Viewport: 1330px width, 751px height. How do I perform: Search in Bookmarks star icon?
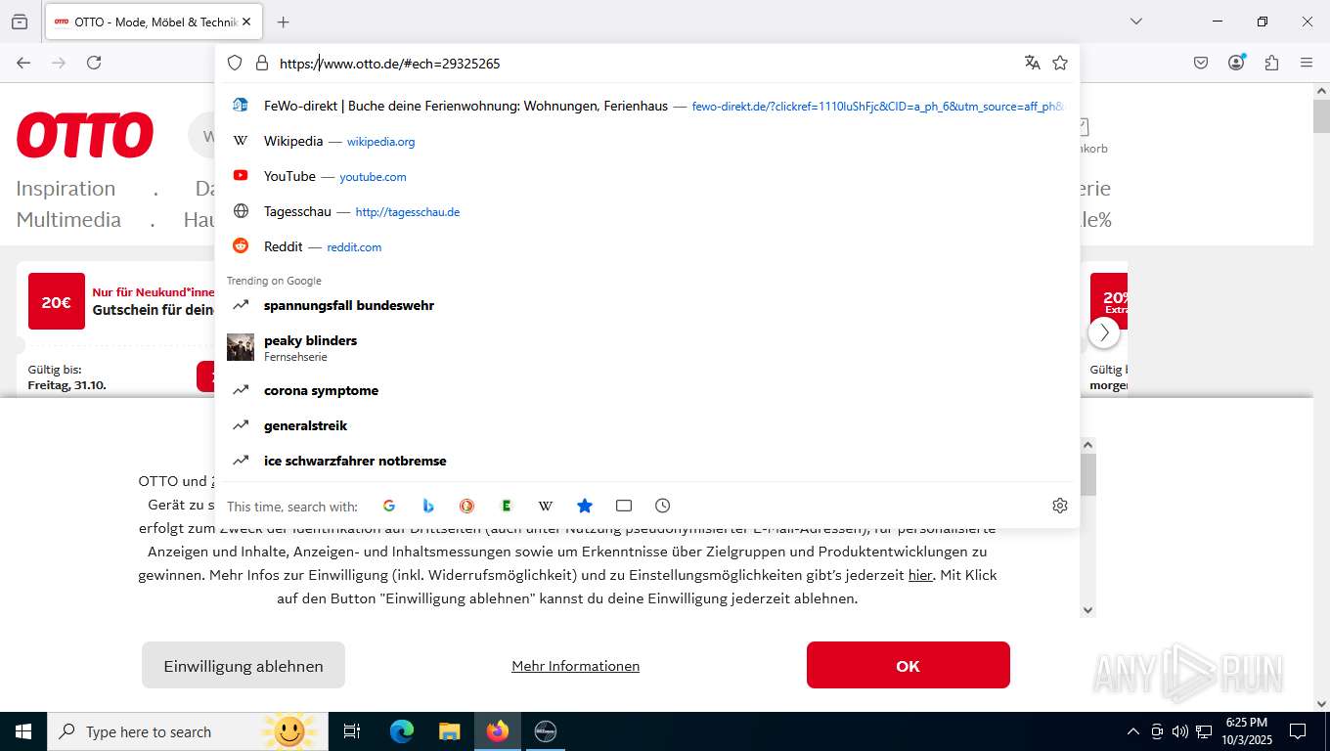pyautogui.click(x=585, y=506)
